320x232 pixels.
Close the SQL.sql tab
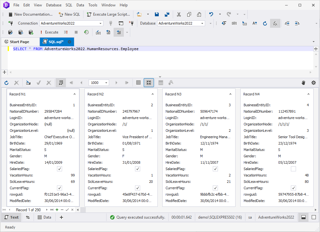[69, 42]
